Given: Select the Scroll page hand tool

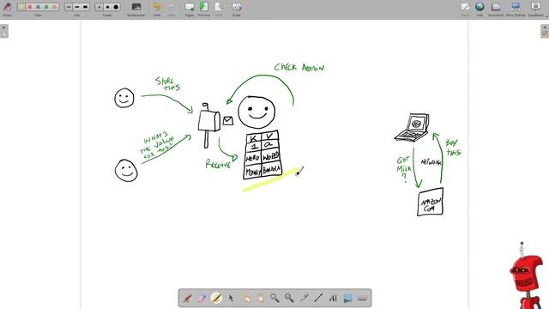Looking at the screenshot, I should 260,298.
